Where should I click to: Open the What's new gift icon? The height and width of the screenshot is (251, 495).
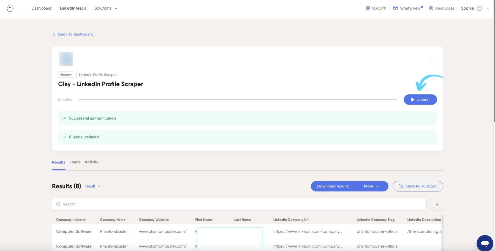pos(395,8)
